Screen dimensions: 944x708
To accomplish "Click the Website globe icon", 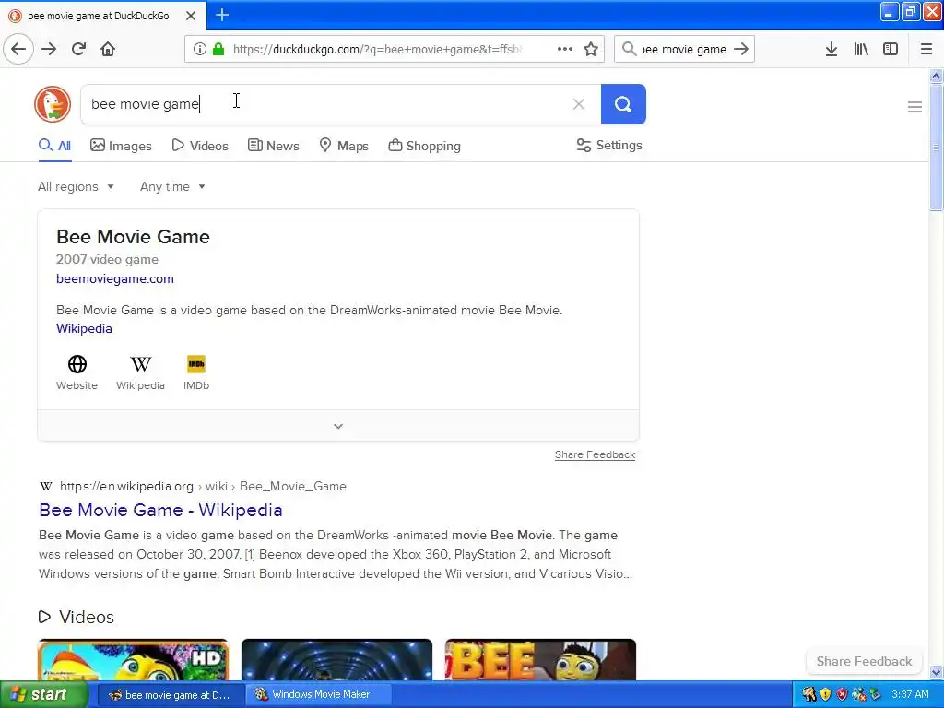I will pyautogui.click(x=77, y=364).
